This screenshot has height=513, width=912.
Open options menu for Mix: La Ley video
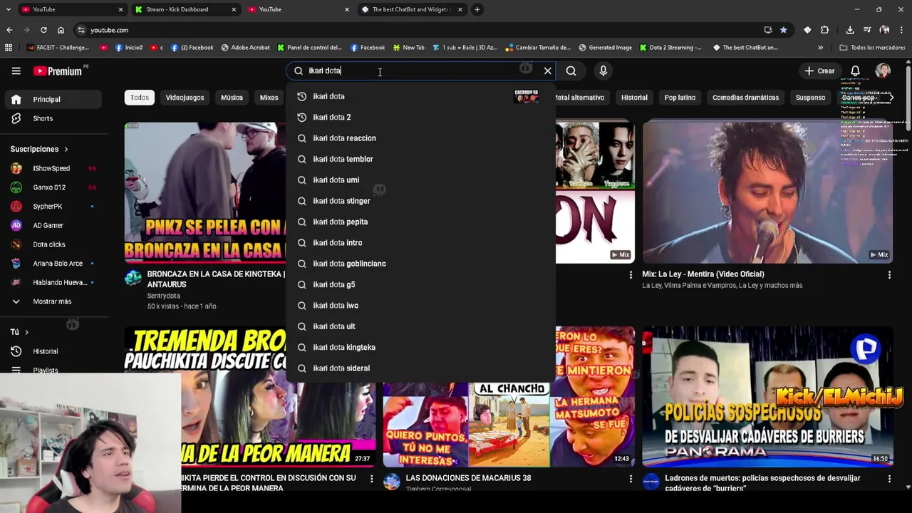(889, 275)
